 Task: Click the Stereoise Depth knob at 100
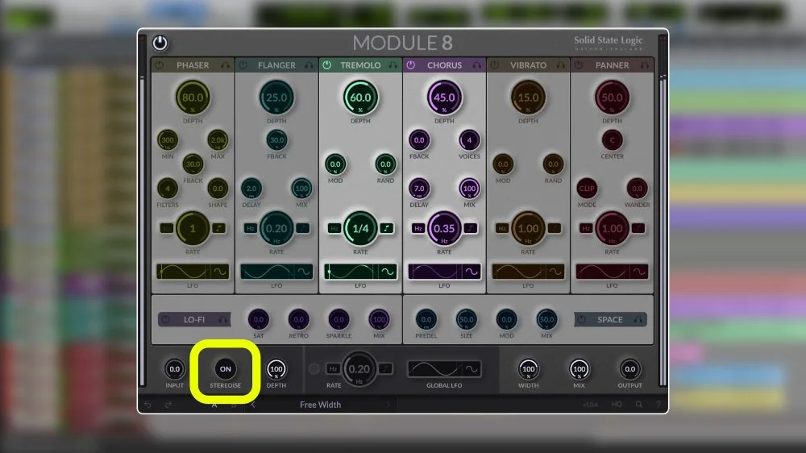click(276, 368)
